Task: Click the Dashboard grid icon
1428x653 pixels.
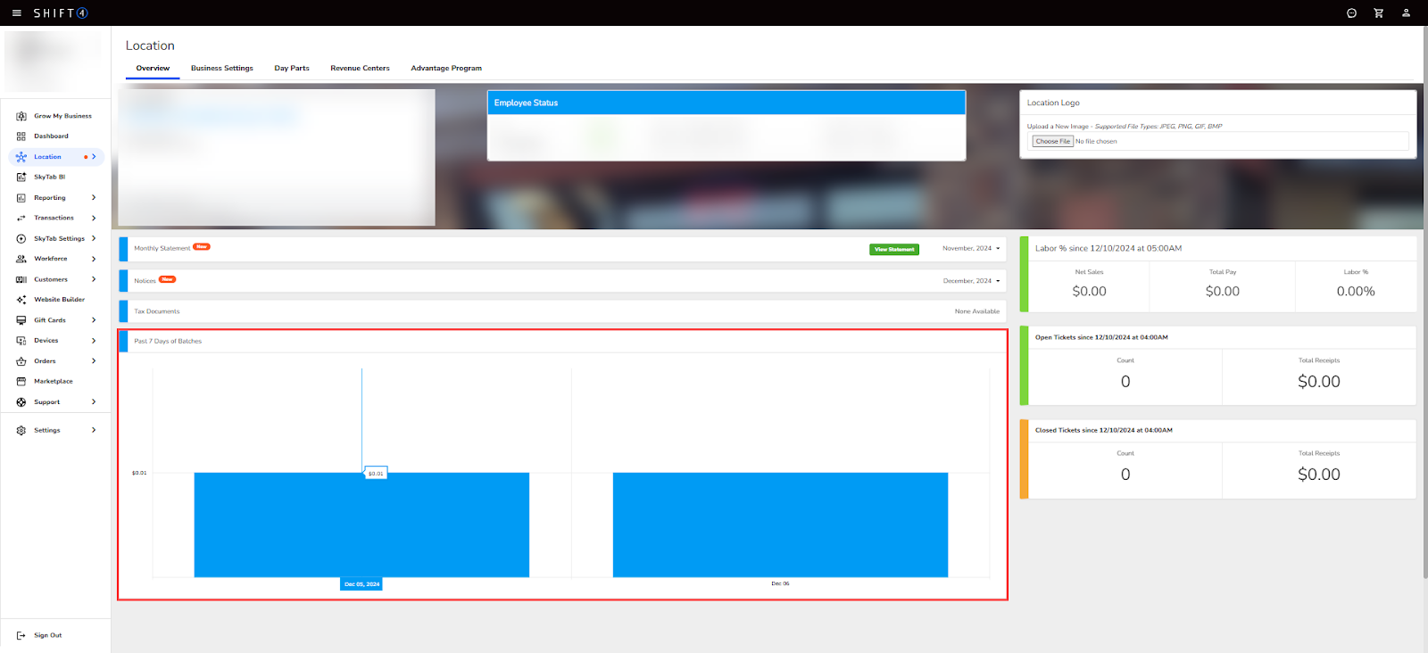Action: click(21, 136)
